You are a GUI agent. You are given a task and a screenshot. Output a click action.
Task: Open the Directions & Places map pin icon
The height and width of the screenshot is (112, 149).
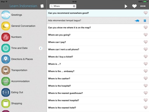point(6,59)
